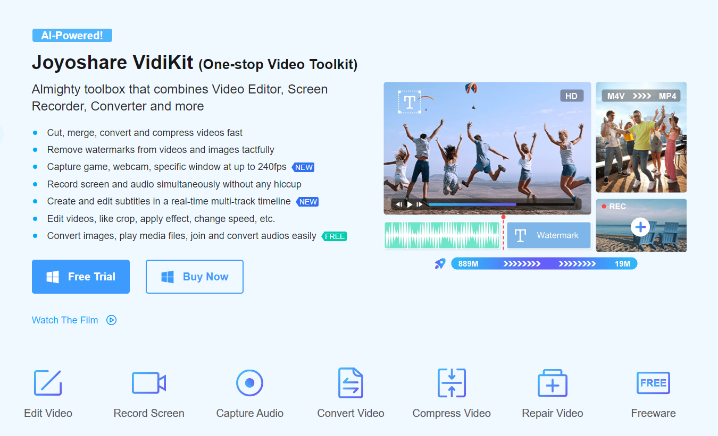Click the NEW tag after multi-track timeline
The image size is (718, 436).
point(307,202)
